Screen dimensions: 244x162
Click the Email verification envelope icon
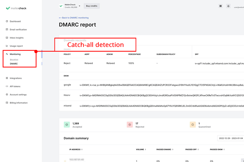[7, 29]
